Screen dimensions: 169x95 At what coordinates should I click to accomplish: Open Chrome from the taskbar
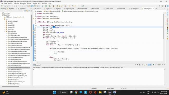pyautogui.click(x=76, y=92)
